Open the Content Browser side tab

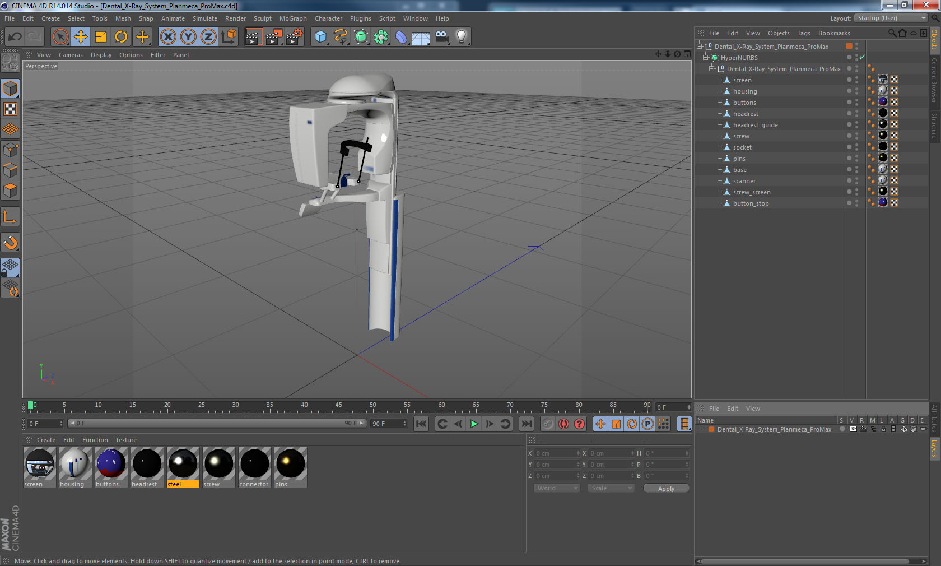934,80
